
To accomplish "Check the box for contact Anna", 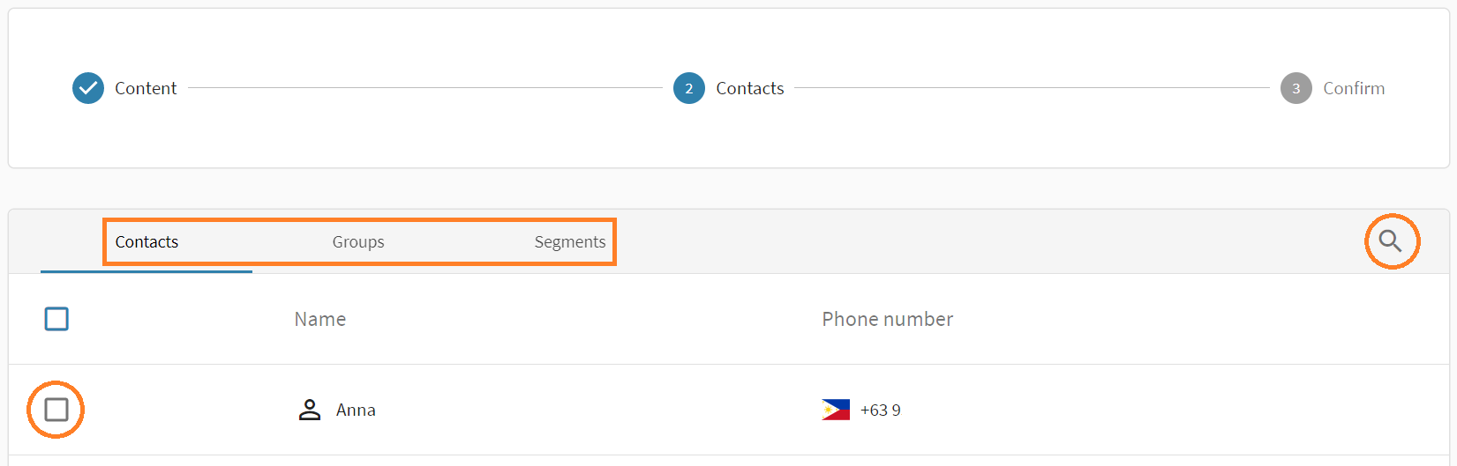I will (56, 410).
